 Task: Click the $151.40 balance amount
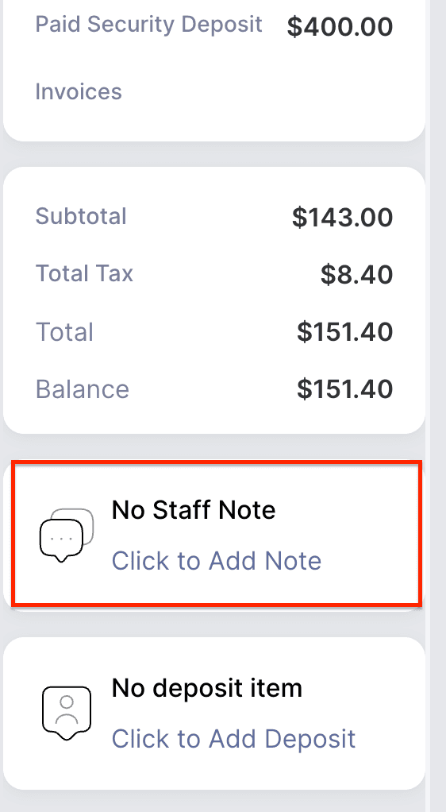(x=344, y=389)
